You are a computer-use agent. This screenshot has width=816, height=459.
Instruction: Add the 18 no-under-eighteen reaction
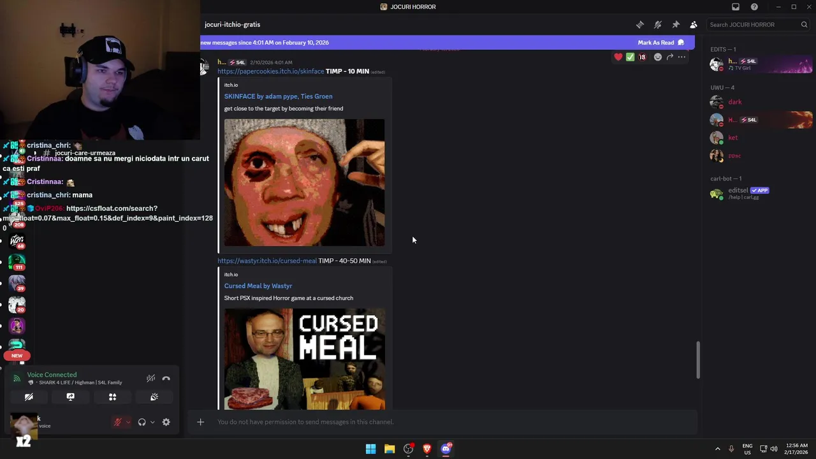[x=643, y=57]
